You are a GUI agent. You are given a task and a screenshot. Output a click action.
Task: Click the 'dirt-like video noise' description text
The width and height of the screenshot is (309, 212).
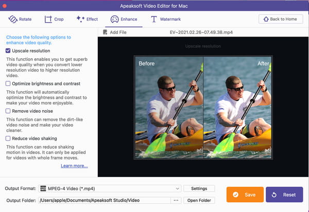pyautogui.click(x=44, y=125)
